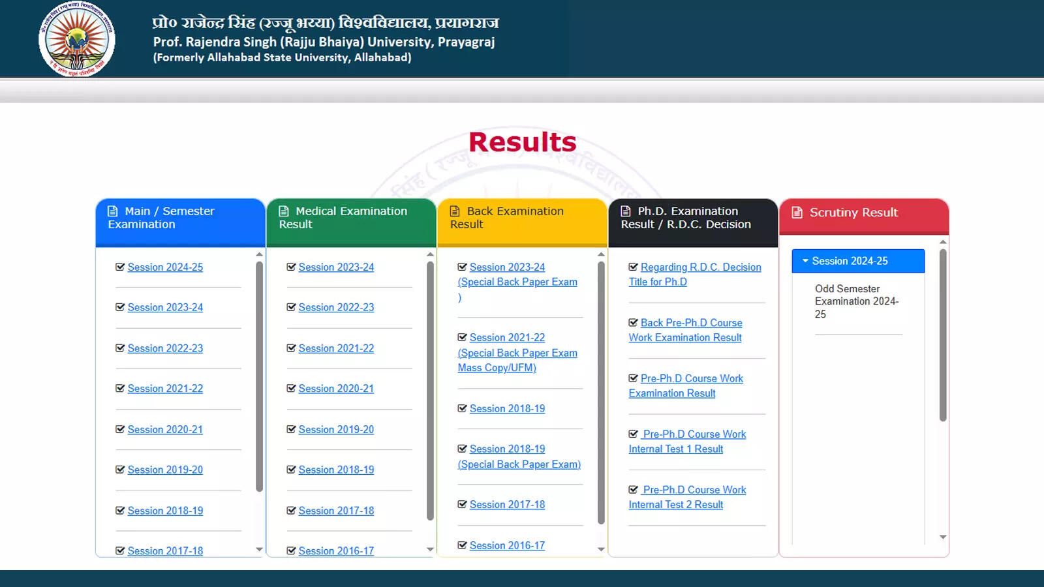Open Back Exam Session 2018-19 plain link
This screenshot has height=587, width=1044.
[507, 408]
